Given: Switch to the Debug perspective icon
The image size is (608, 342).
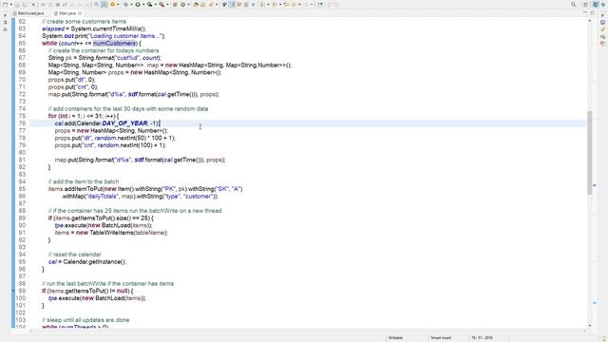Looking at the screenshot, I should pos(603,4).
